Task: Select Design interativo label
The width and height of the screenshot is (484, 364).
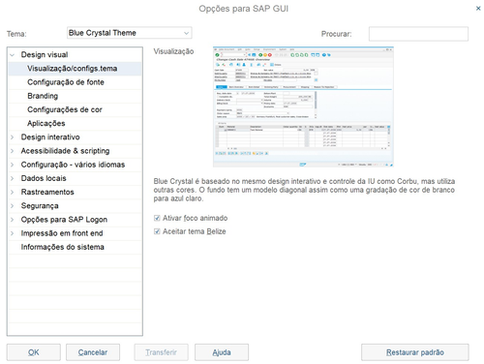Action: pos(50,137)
